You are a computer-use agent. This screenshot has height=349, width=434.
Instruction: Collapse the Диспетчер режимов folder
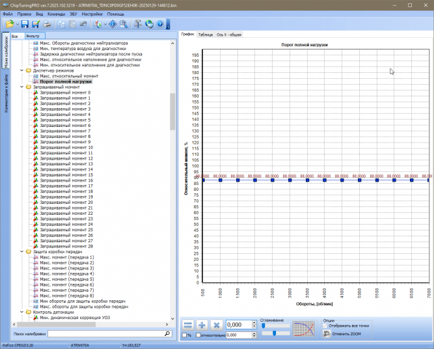[22, 70]
